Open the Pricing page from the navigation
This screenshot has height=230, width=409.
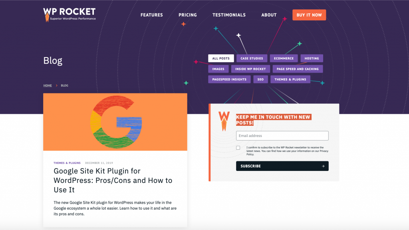pyautogui.click(x=187, y=15)
